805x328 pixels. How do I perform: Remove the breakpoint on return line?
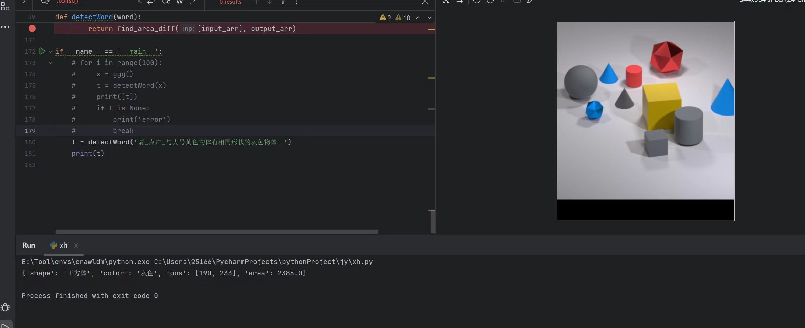point(32,29)
